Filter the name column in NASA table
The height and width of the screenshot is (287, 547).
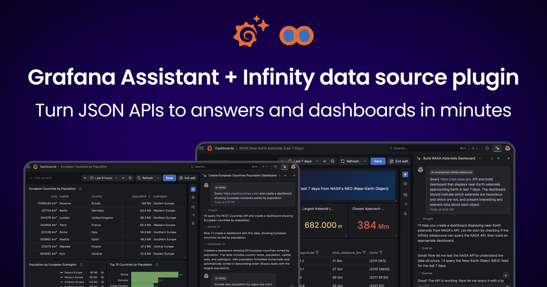coord(381,252)
